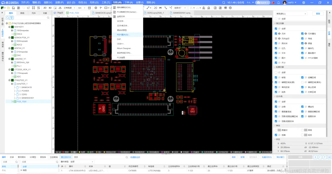The image size is (332, 174).
Task: Switch to the 立创EDA library tab
Action: 65,157
